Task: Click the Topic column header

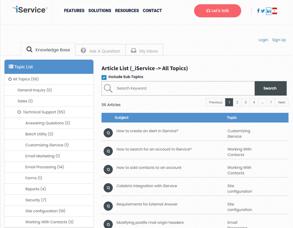Action: click(232, 118)
